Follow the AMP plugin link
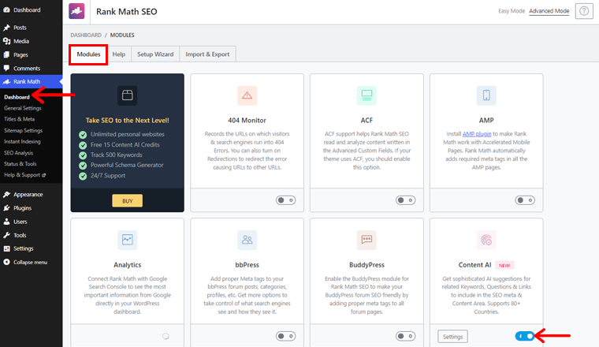The height and width of the screenshot is (347, 599). pos(477,134)
